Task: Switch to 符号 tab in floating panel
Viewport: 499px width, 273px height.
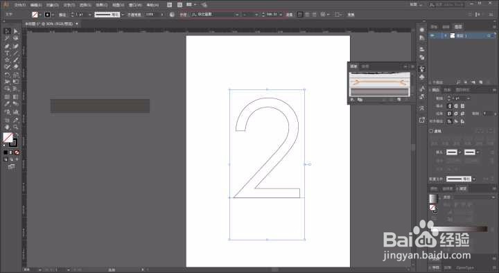Action: click(x=365, y=67)
